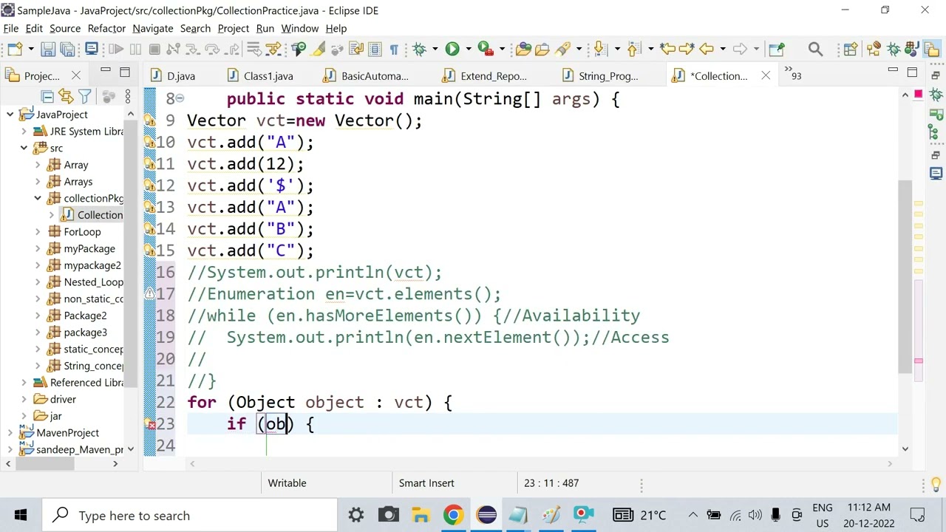Image resolution: width=946 pixels, height=532 pixels.
Task: Click the New file wizard icon
Action: [x=15, y=50]
